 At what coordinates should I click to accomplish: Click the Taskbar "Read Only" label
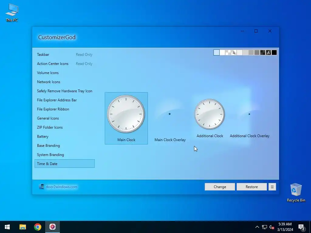(x=84, y=55)
